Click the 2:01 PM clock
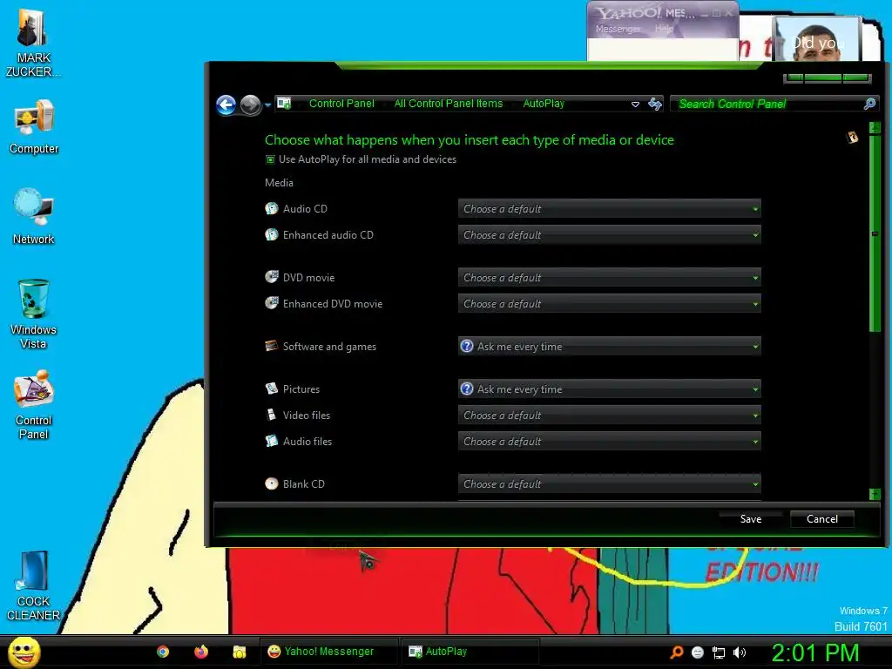 814,652
